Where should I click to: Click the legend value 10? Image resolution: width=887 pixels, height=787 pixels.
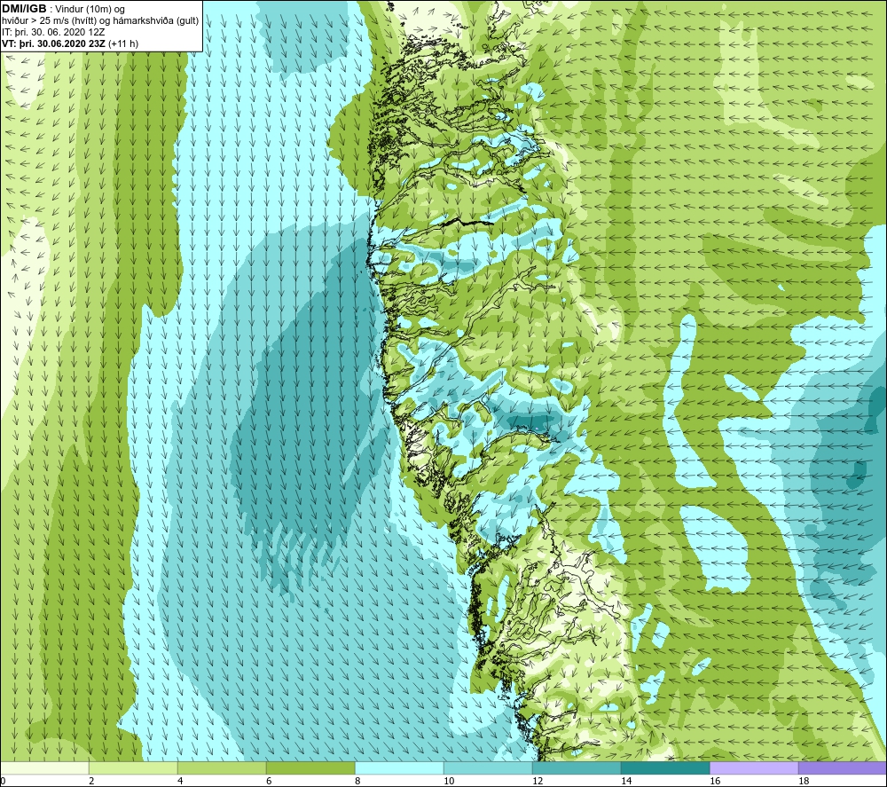pyautogui.click(x=449, y=781)
